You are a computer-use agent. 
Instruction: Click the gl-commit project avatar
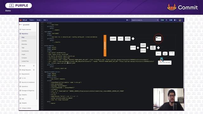(x=21, y=25)
